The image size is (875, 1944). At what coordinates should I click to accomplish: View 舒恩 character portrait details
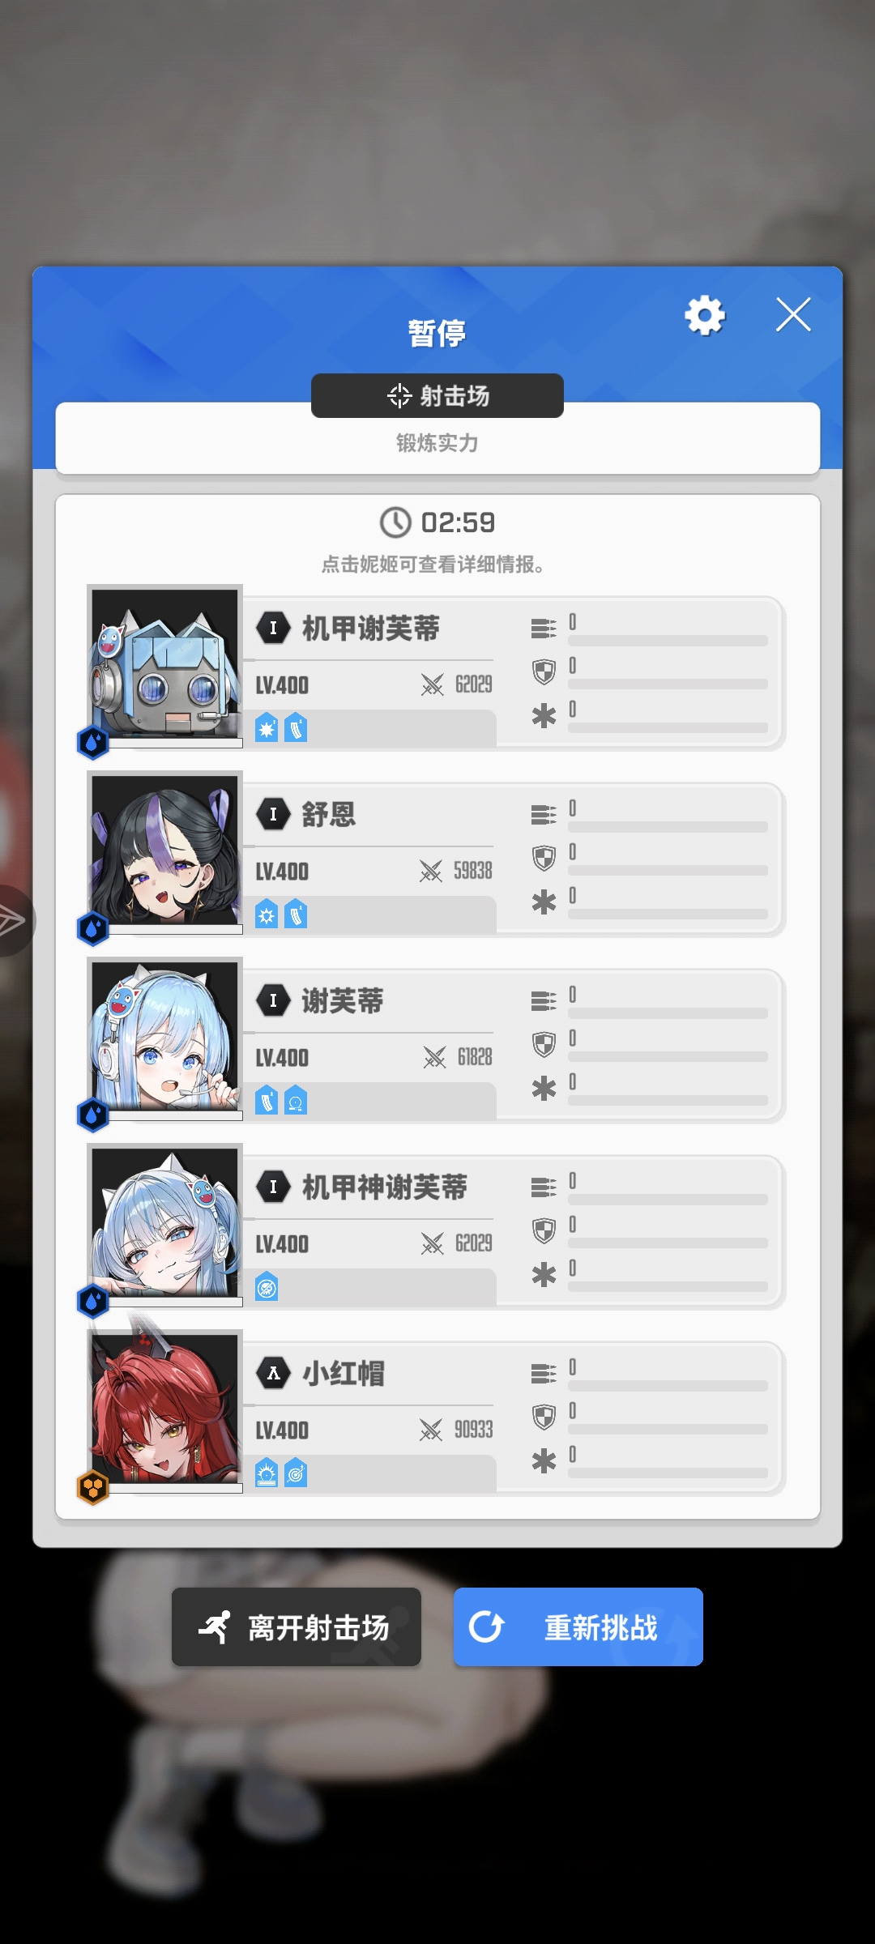coord(165,851)
